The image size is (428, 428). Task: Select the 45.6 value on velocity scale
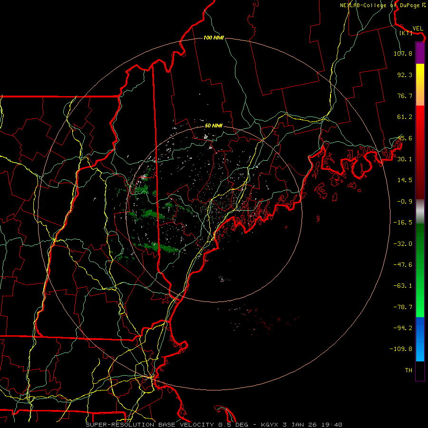click(x=405, y=138)
